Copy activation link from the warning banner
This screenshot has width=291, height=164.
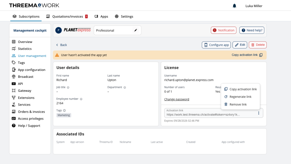tap(247, 55)
